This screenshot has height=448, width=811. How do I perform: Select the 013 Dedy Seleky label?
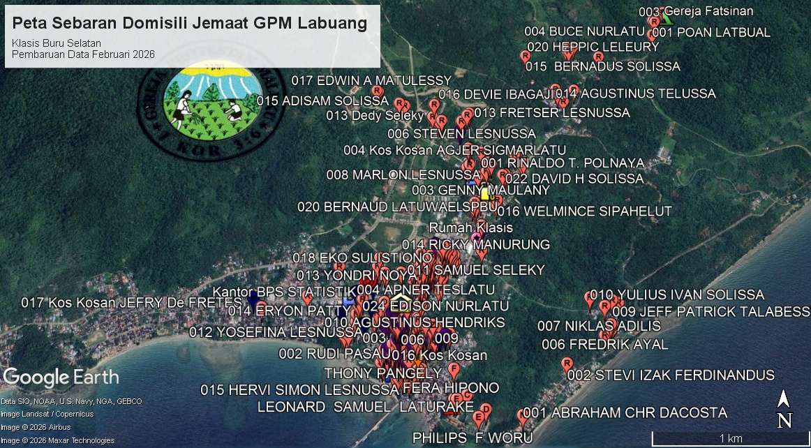[x=375, y=115]
